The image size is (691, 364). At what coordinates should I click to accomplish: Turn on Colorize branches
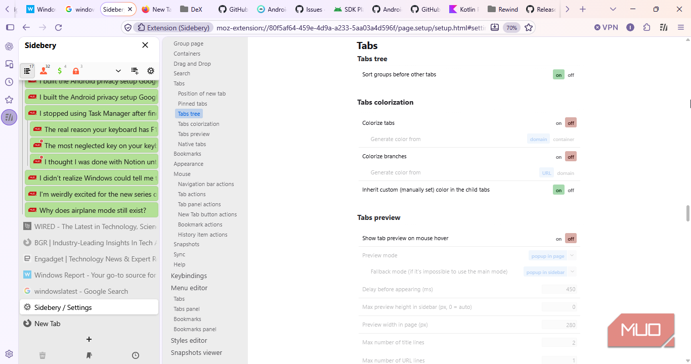(558, 157)
